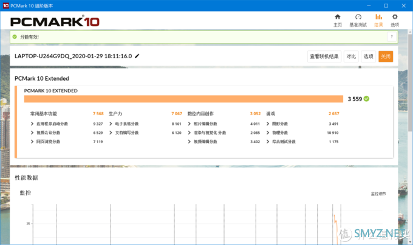Click the orange Close (关闭) button

tap(386, 56)
